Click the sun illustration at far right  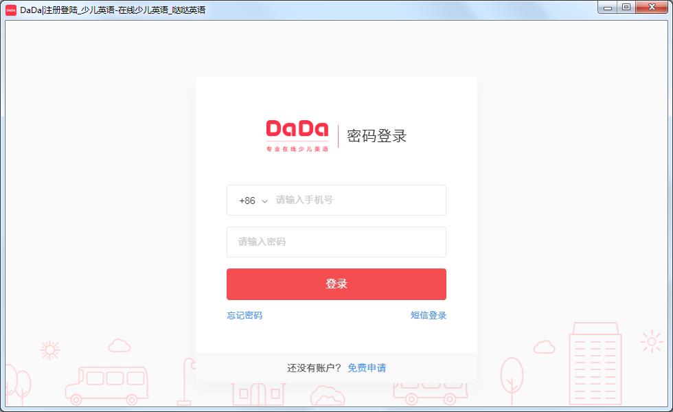[652, 342]
